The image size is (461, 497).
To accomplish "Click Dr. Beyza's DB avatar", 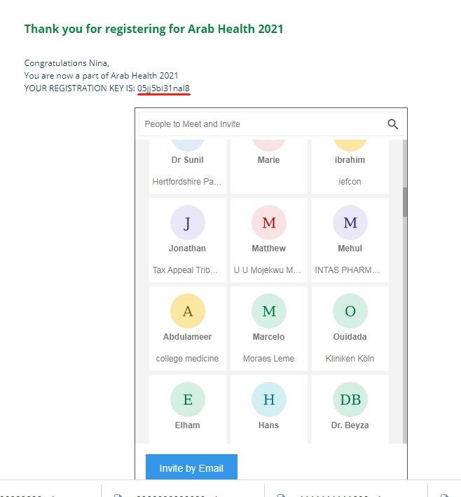I will click(350, 400).
